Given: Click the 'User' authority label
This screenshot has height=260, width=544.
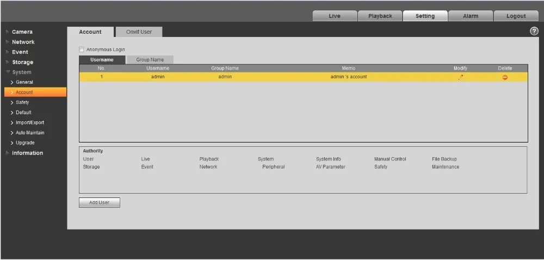Looking at the screenshot, I should pos(88,159).
